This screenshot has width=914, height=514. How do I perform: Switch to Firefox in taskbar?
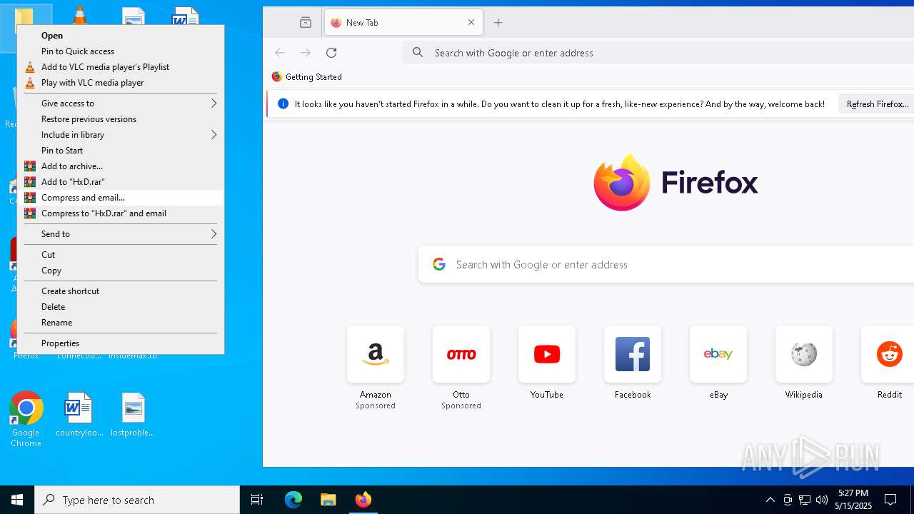pos(363,500)
